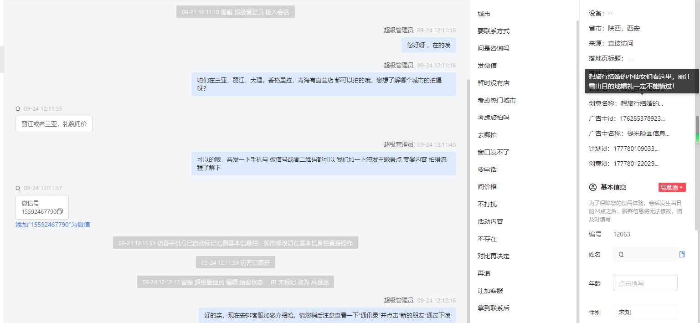The height and width of the screenshot is (323, 700).
Task: Pick the 不打扰 quick reply
Action: [x=487, y=204]
